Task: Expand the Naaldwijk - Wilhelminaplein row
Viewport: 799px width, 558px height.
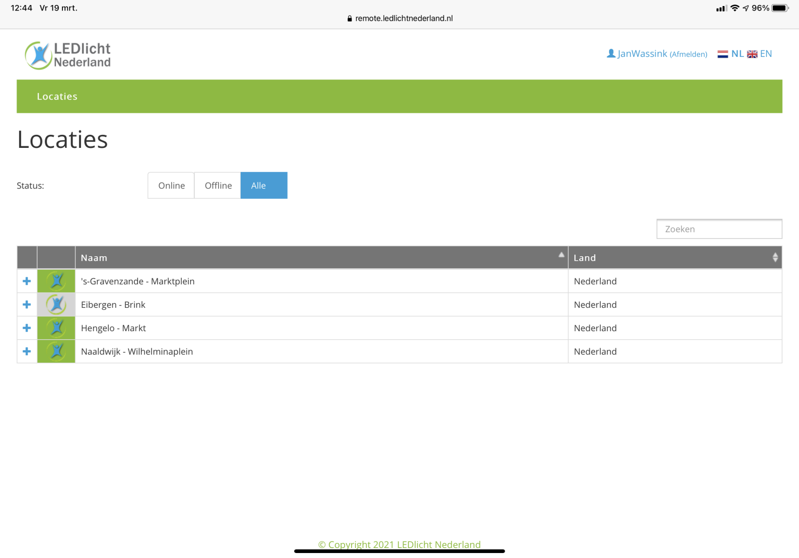Action: coord(27,352)
